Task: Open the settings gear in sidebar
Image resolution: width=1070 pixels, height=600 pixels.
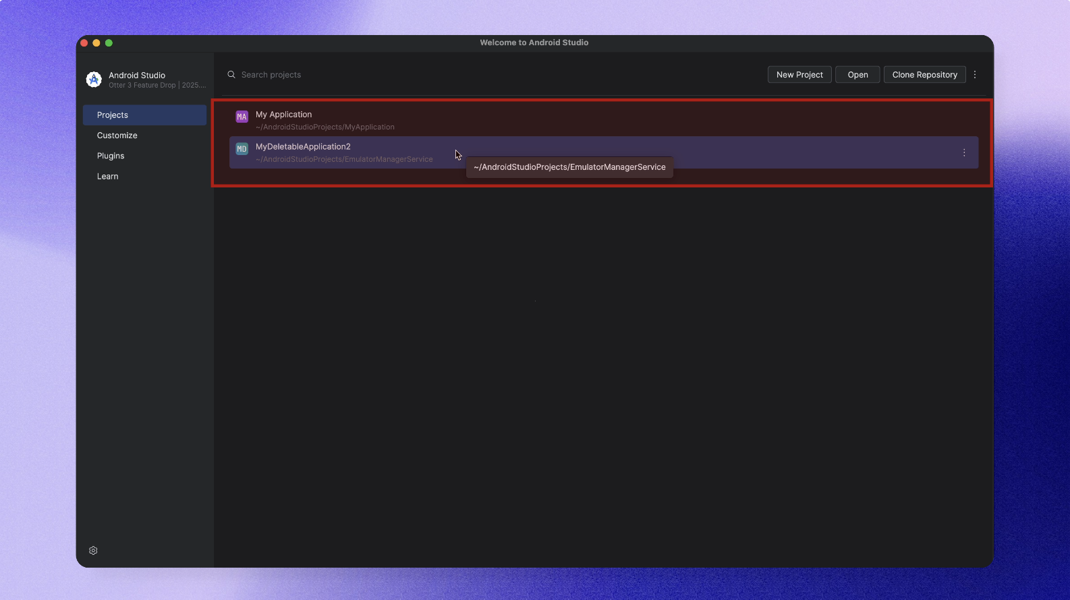Action: [x=93, y=551]
